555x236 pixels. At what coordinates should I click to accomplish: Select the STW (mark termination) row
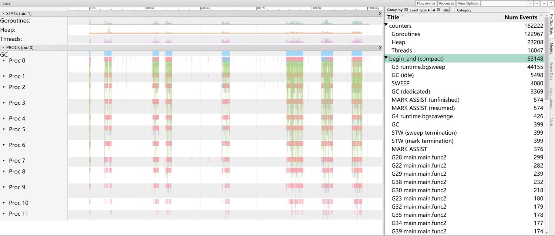pyautogui.click(x=464, y=141)
